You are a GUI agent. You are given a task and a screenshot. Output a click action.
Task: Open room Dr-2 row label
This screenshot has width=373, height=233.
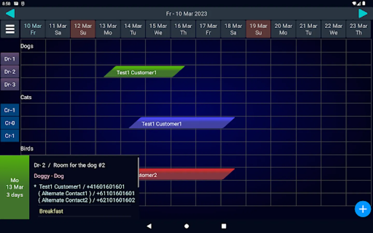click(x=10, y=72)
